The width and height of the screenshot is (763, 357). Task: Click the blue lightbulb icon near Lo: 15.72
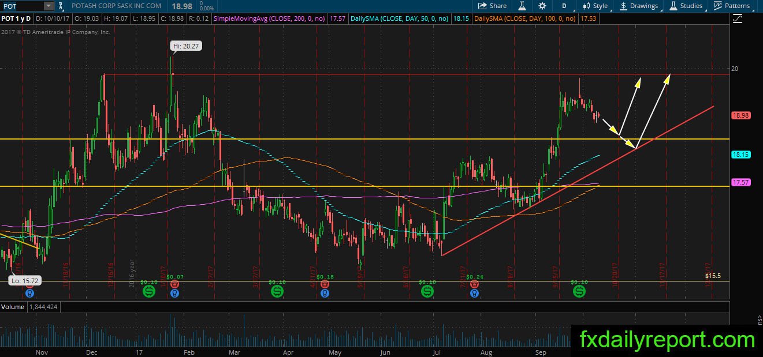[x=29, y=293]
